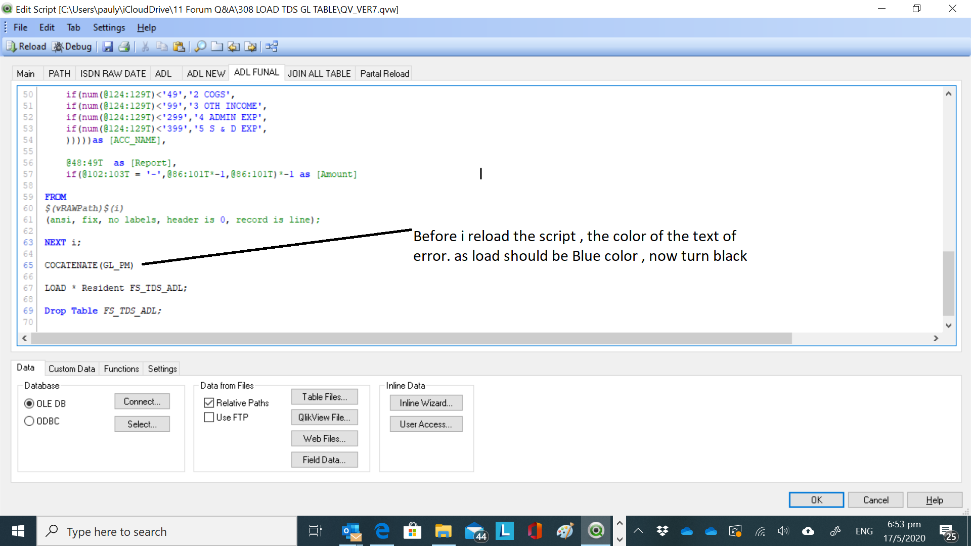Open File Explorer from the taskbar

point(443,531)
